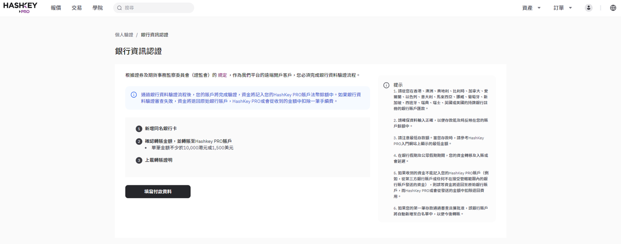Click the 單筆金額不少於10,000港元 bullet text
The image size is (621, 244).
[x=193, y=148]
